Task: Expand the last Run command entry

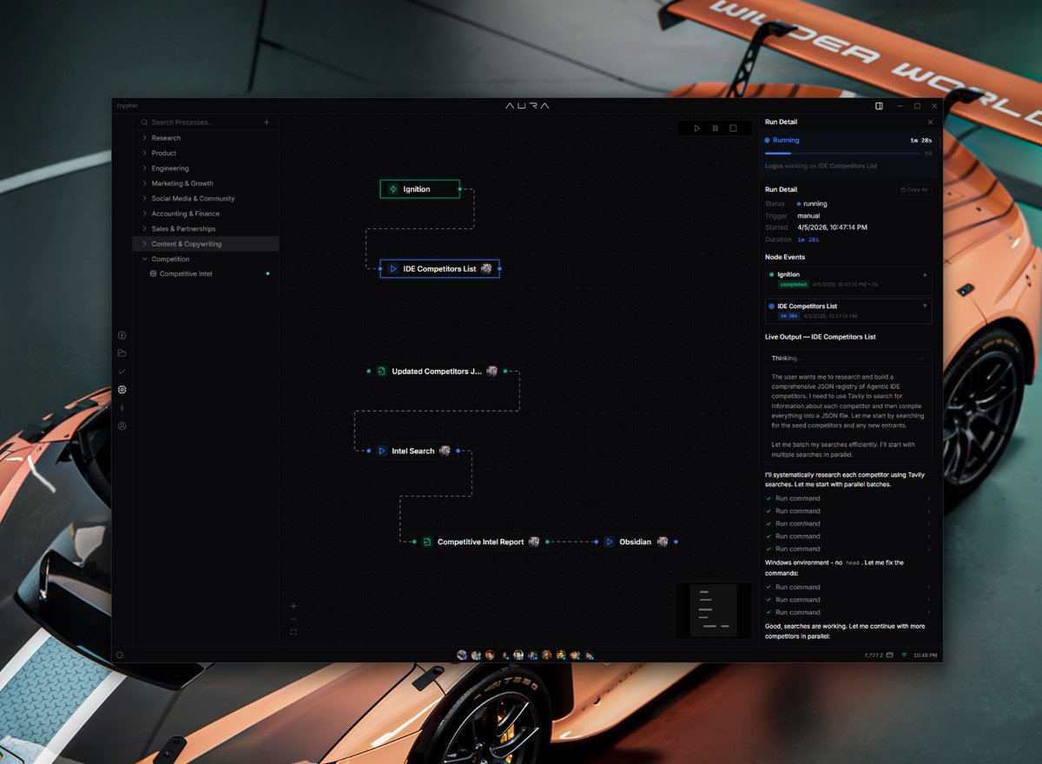Action: [847, 612]
